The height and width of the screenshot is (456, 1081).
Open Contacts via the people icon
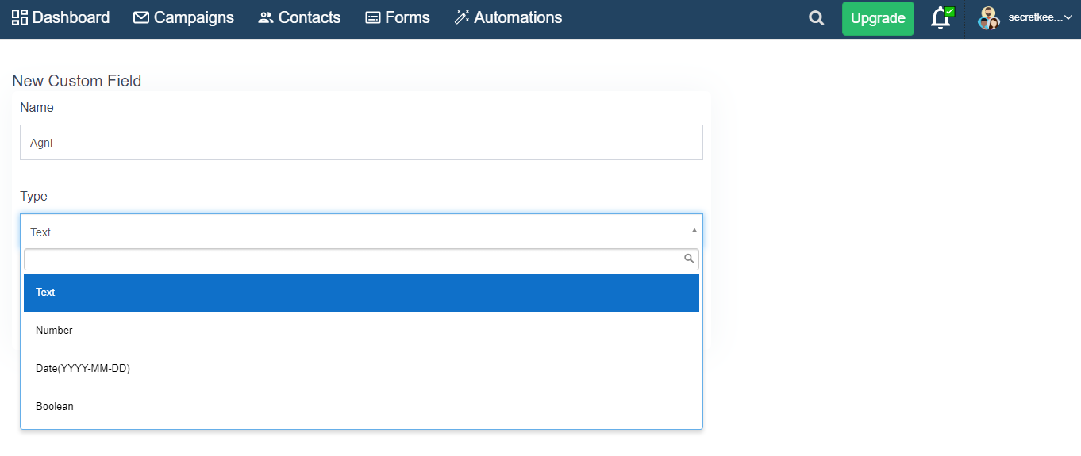[266, 17]
